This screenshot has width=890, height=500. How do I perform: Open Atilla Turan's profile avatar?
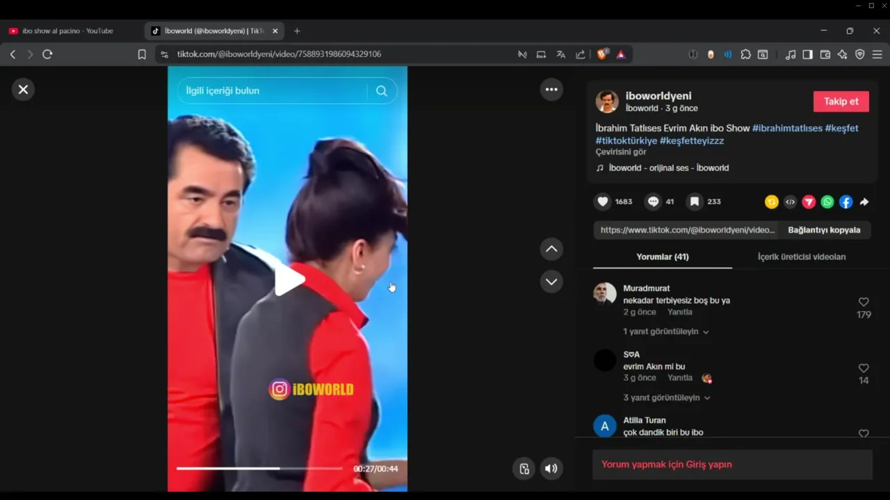(x=605, y=426)
